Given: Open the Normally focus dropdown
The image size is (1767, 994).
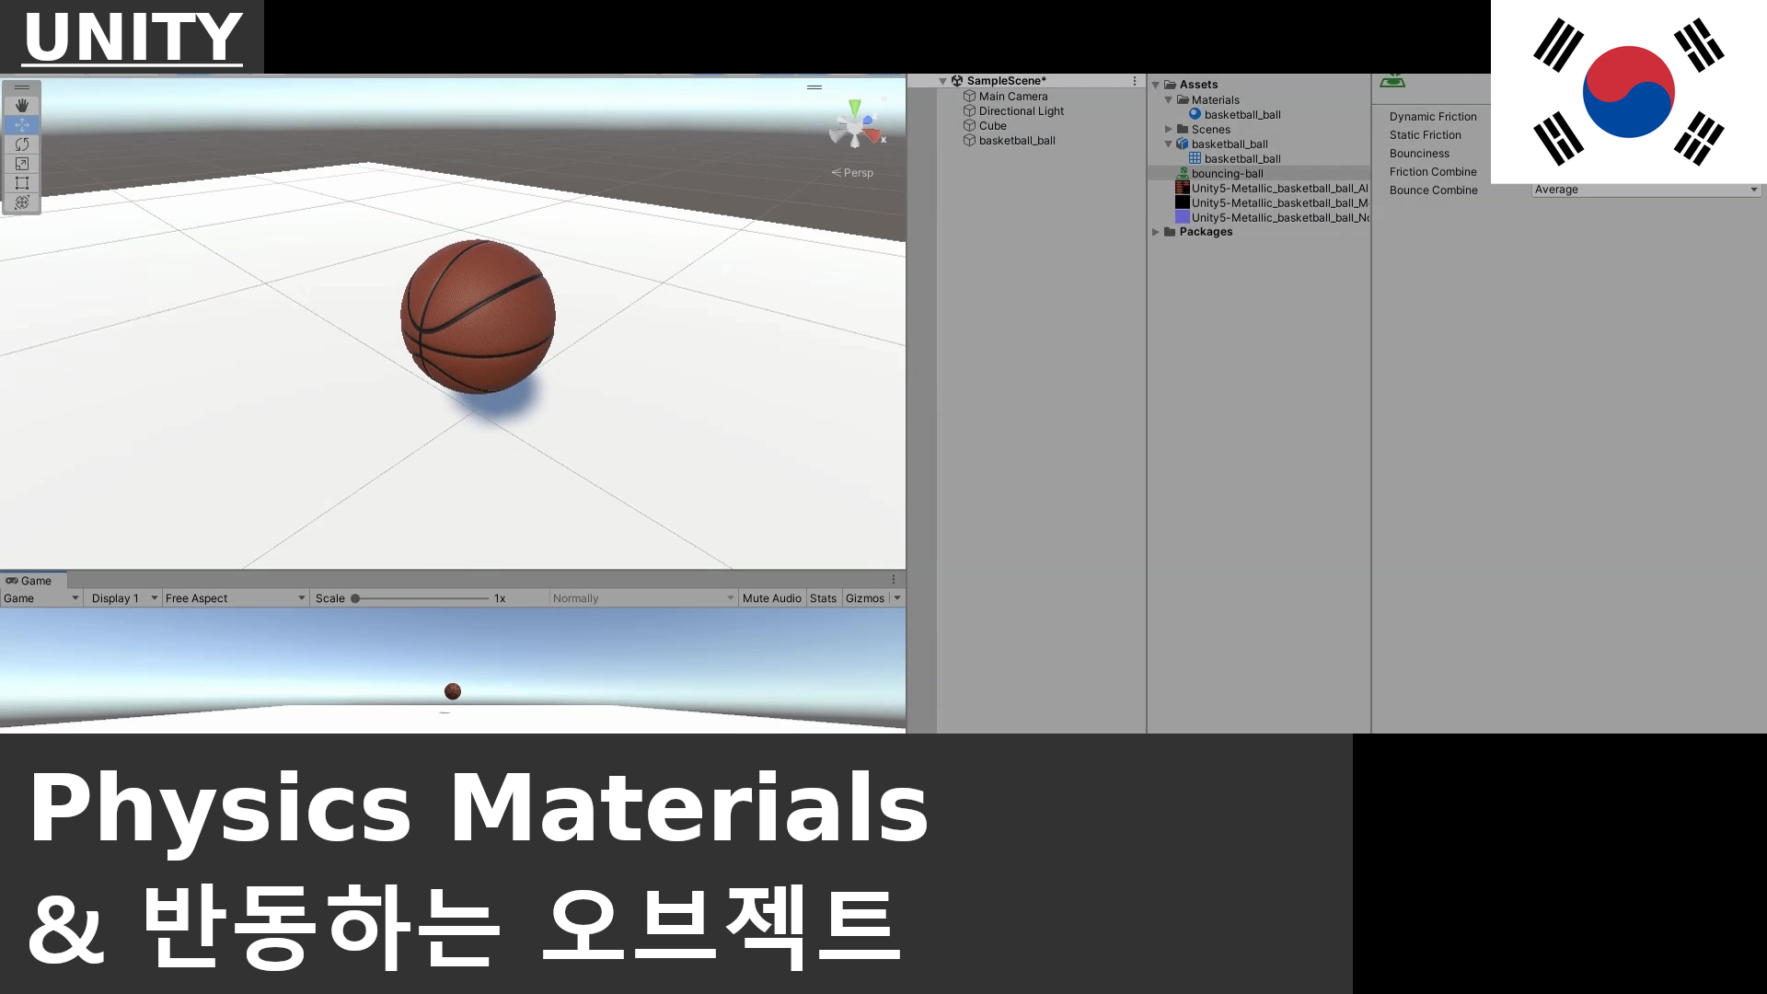Looking at the screenshot, I should tap(643, 598).
